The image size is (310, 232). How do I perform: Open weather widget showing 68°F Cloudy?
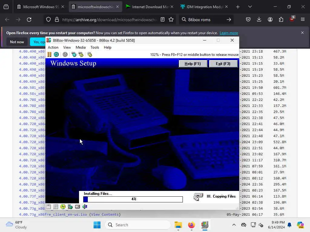(16, 225)
